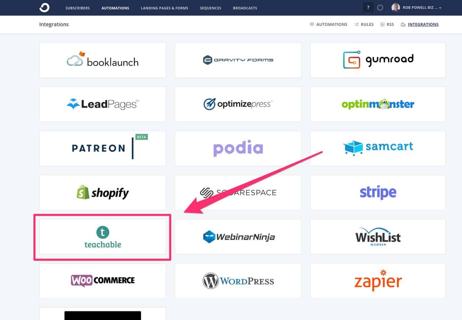Select the Booklaunch integration card
The image size is (462, 320).
(103, 60)
